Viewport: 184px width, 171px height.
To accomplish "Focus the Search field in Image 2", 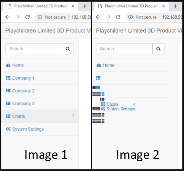I will (x=124, y=49).
